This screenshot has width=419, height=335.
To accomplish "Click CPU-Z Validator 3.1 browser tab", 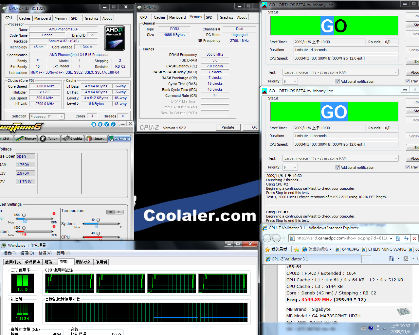I will (x=313, y=259).
